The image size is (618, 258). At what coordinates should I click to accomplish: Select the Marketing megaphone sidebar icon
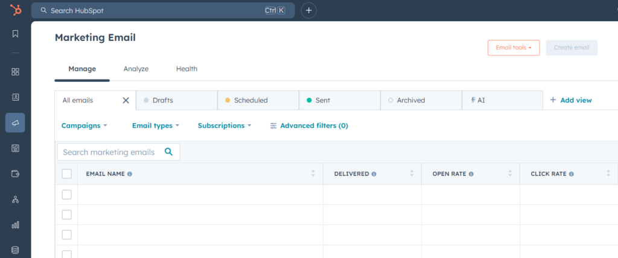point(15,122)
